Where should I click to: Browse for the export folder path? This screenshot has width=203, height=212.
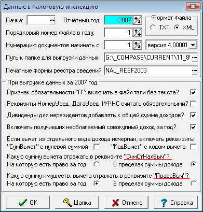(195, 58)
